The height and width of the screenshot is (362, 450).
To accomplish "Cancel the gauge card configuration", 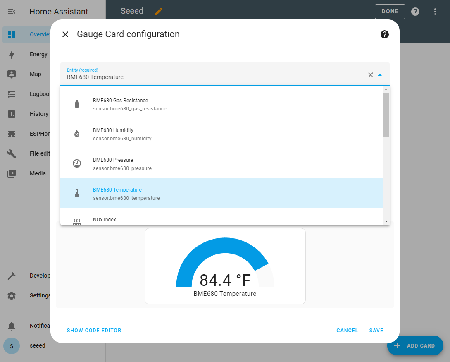I will 347,331.
